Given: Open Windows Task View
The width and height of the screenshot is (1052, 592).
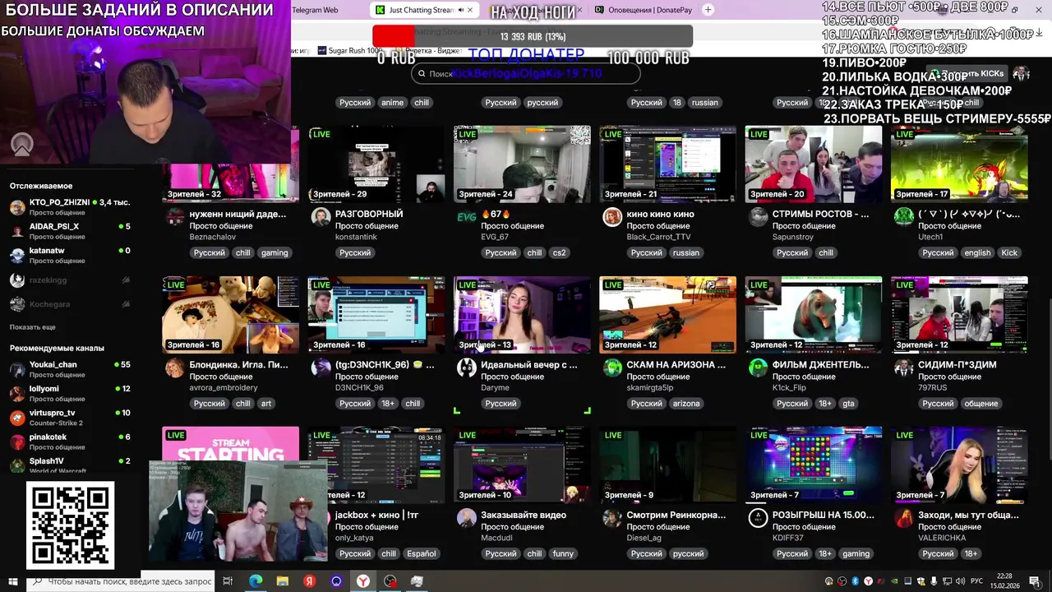Looking at the screenshot, I should pos(228,581).
